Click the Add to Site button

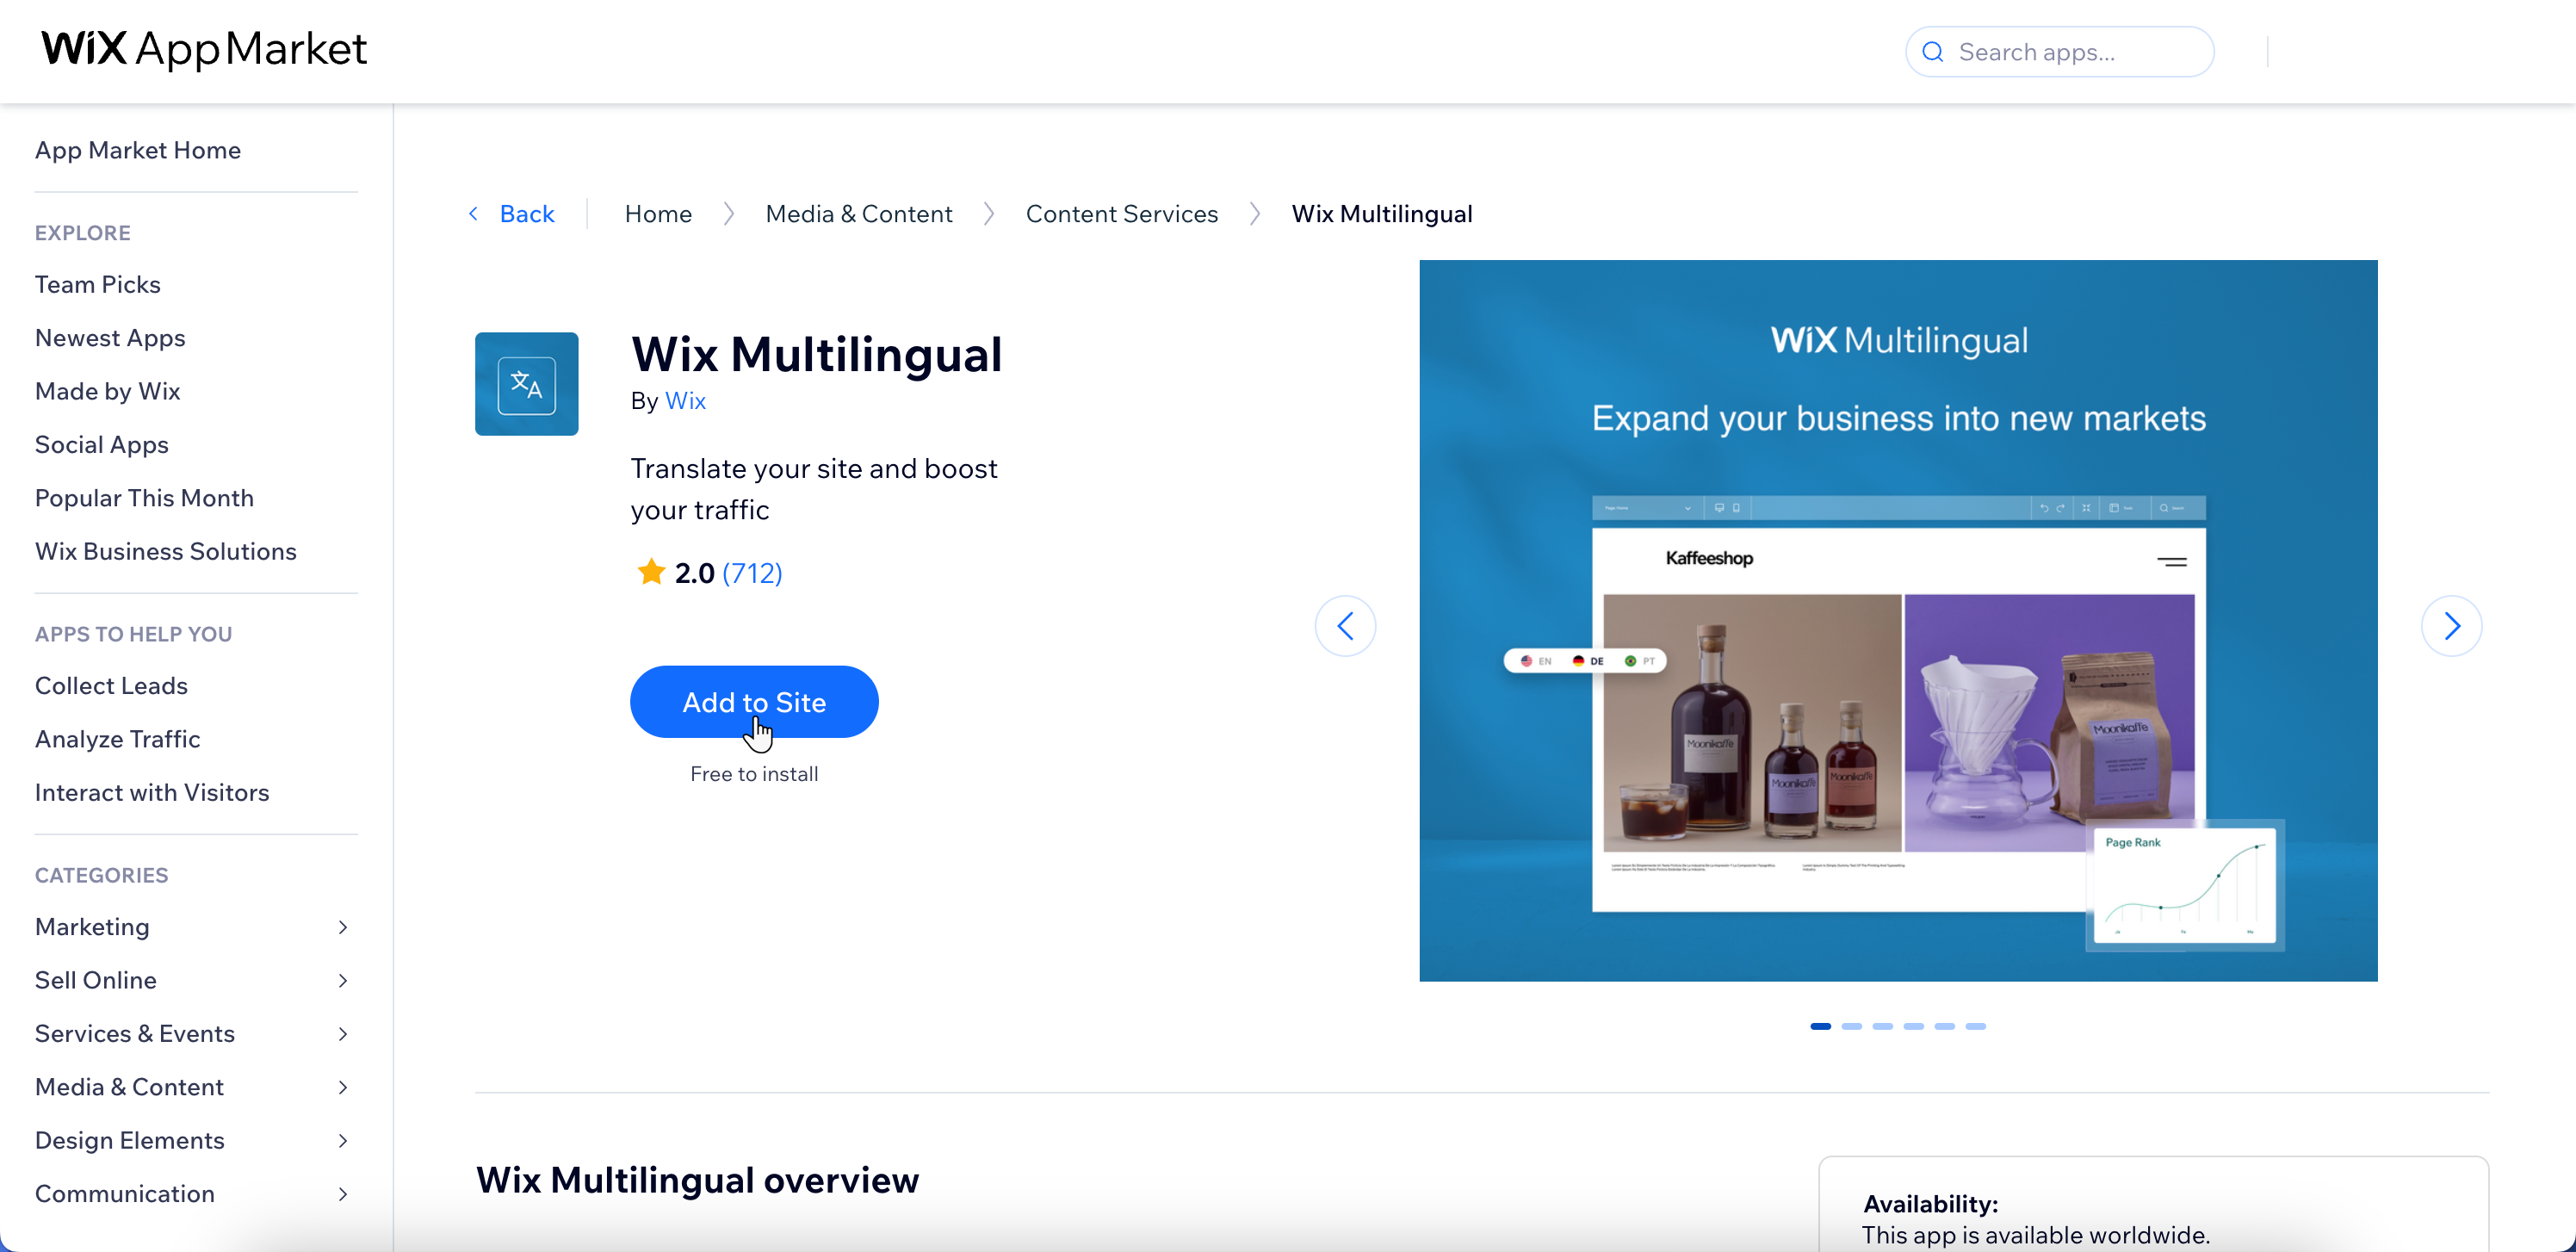pyautogui.click(x=754, y=702)
